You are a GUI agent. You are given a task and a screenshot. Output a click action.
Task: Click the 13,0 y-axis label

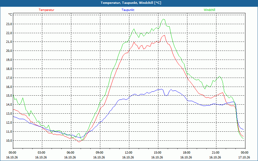pyautogui.click(x=9, y=114)
